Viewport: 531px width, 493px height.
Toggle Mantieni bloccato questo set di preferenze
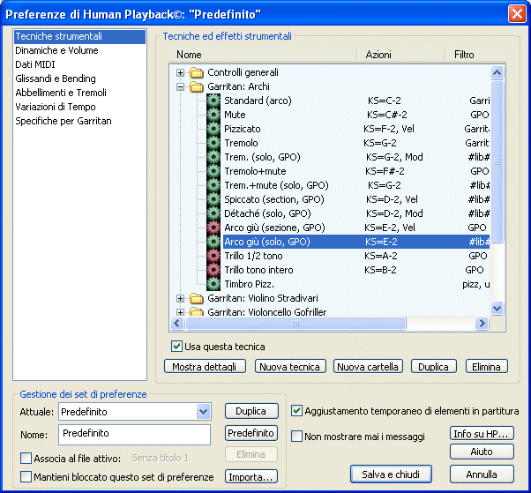click(26, 477)
